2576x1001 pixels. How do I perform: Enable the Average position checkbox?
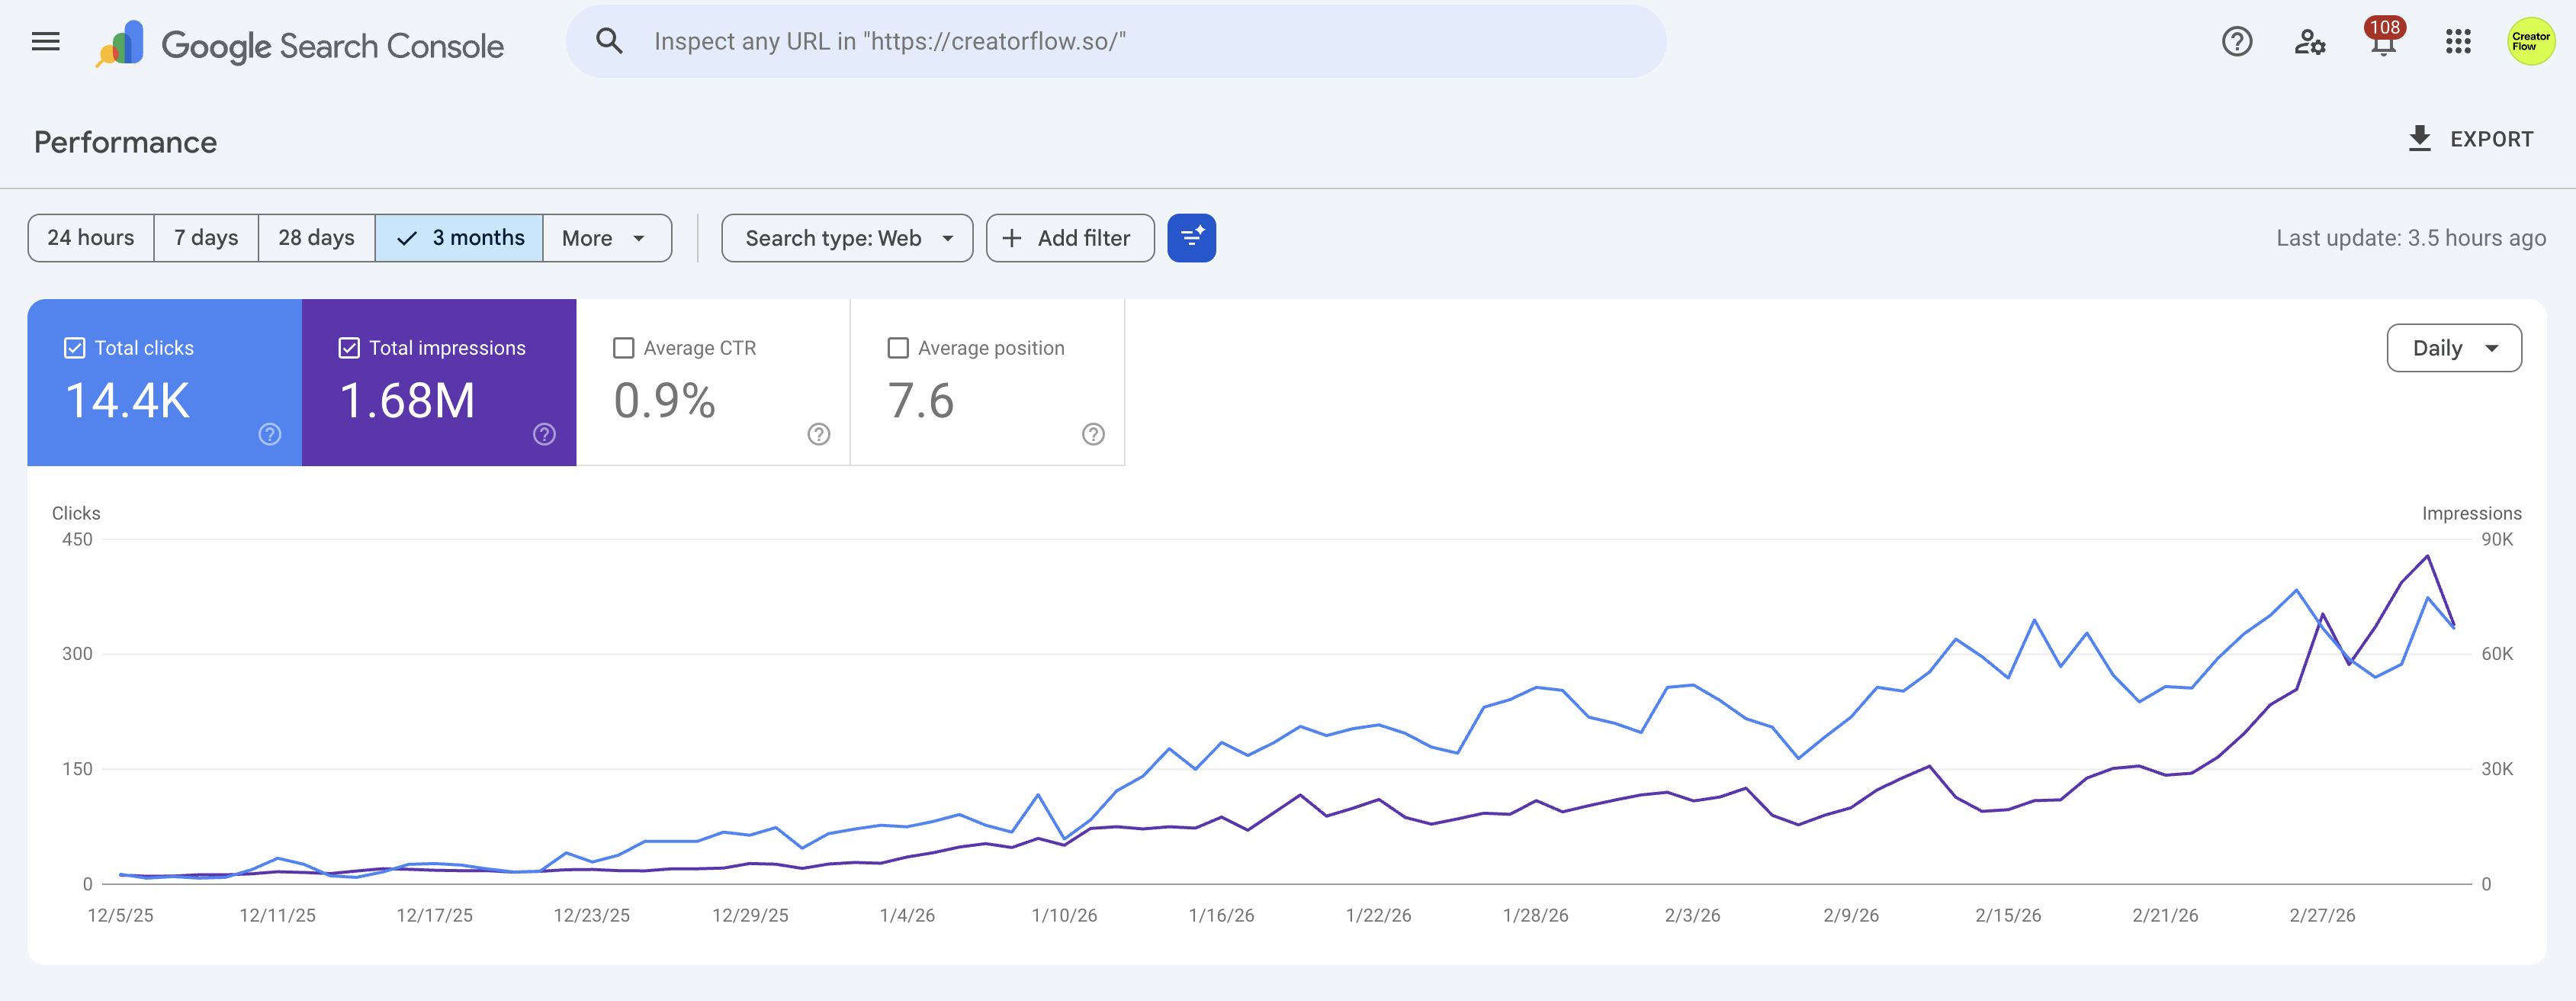(x=898, y=348)
